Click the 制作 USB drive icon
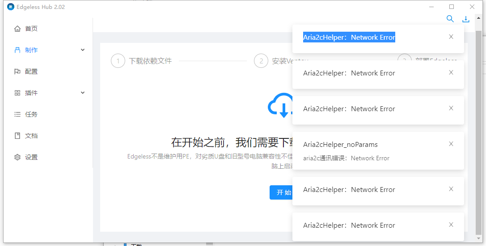The height and width of the screenshot is (246, 486). point(17,50)
